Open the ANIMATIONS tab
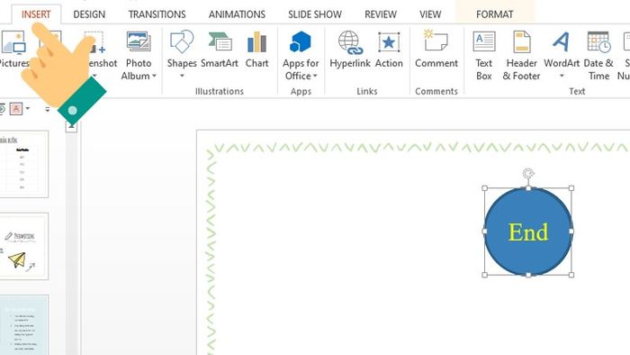The height and width of the screenshot is (355, 630). pos(237,14)
